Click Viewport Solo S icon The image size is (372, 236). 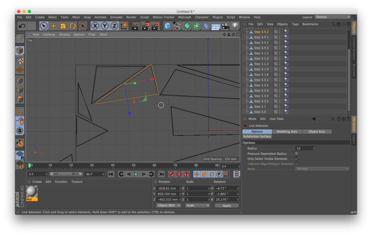[20, 131]
